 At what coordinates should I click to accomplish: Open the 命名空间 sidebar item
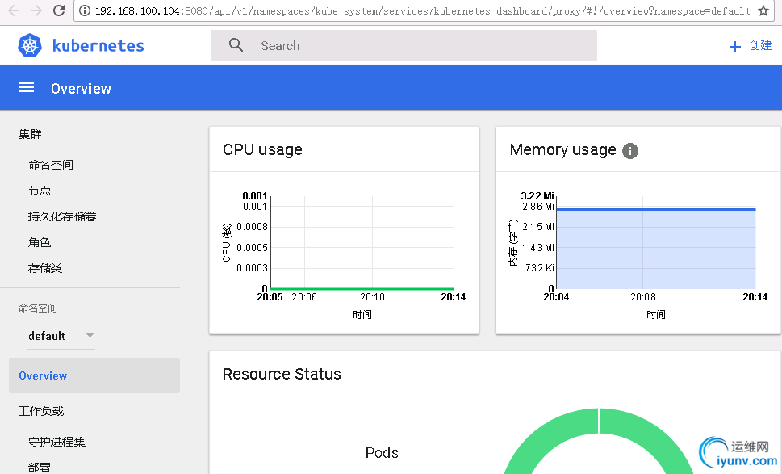point(51,165)
